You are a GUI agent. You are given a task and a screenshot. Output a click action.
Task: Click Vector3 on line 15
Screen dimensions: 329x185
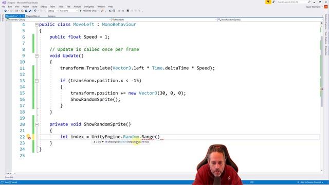148,93
